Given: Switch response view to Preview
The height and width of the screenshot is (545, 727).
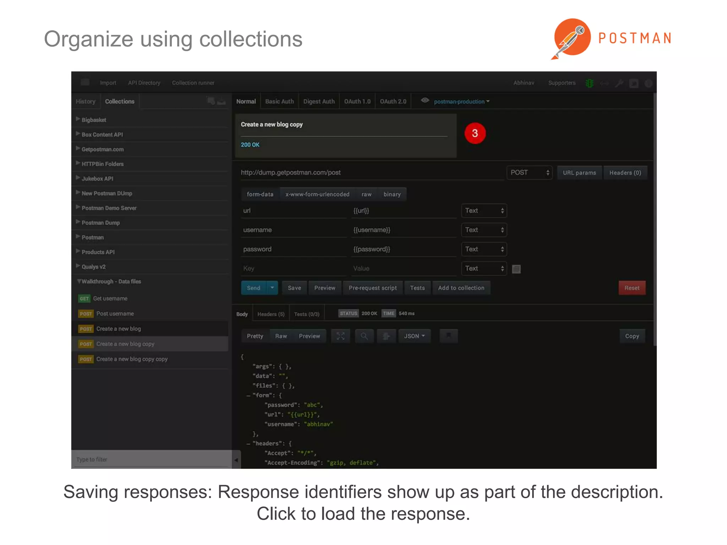Looking at the screenshot, I should [310, 336].
